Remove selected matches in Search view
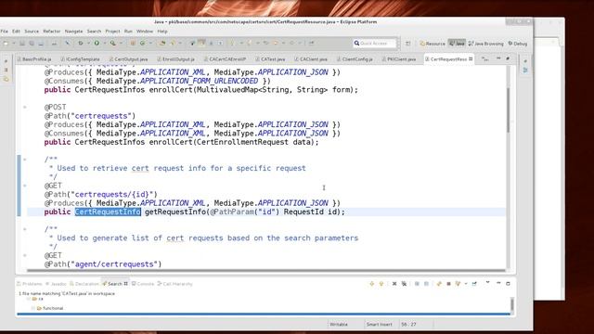Viewport: 594px width, 334px height. tap(394, 284)
